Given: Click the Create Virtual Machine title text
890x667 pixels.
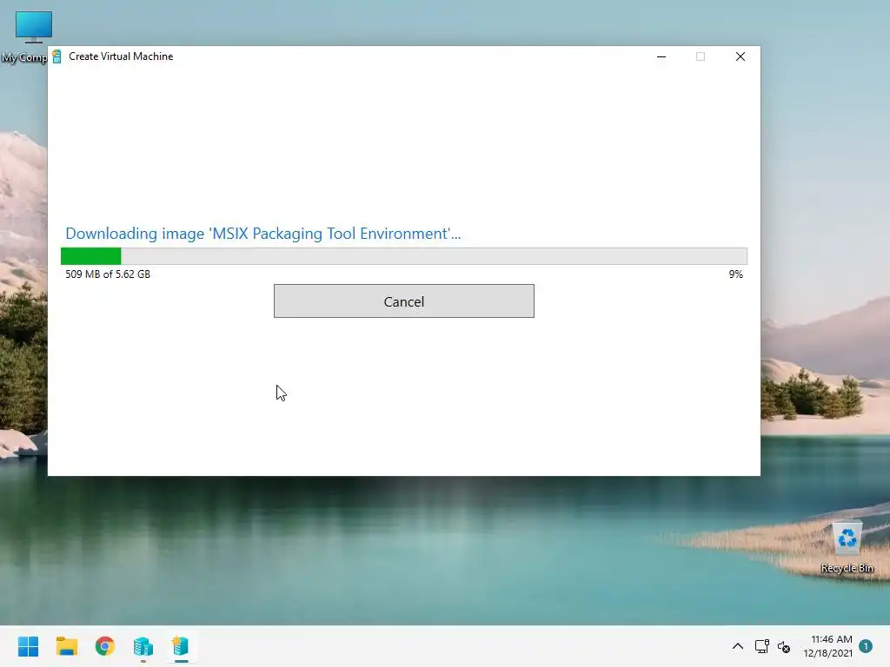Looking at the screenshot, I should click(121, 56).
